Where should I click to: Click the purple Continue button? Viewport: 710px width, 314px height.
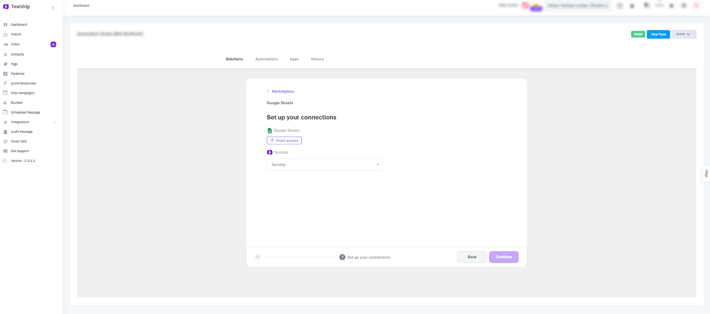[504, 257]
